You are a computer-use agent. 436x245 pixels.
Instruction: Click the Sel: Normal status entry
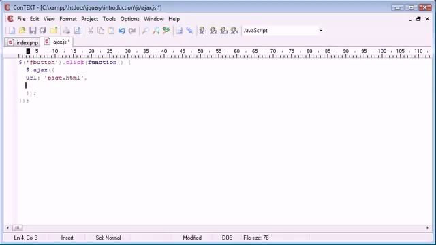click(108, 238)
